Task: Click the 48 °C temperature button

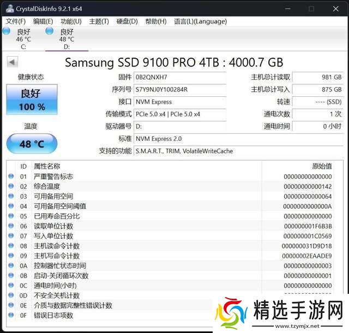Action: pos(32,145)
